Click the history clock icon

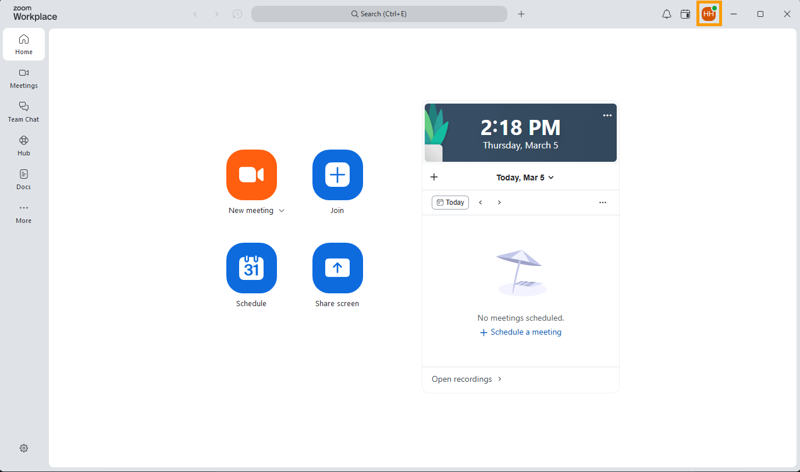tap(237, 14)
